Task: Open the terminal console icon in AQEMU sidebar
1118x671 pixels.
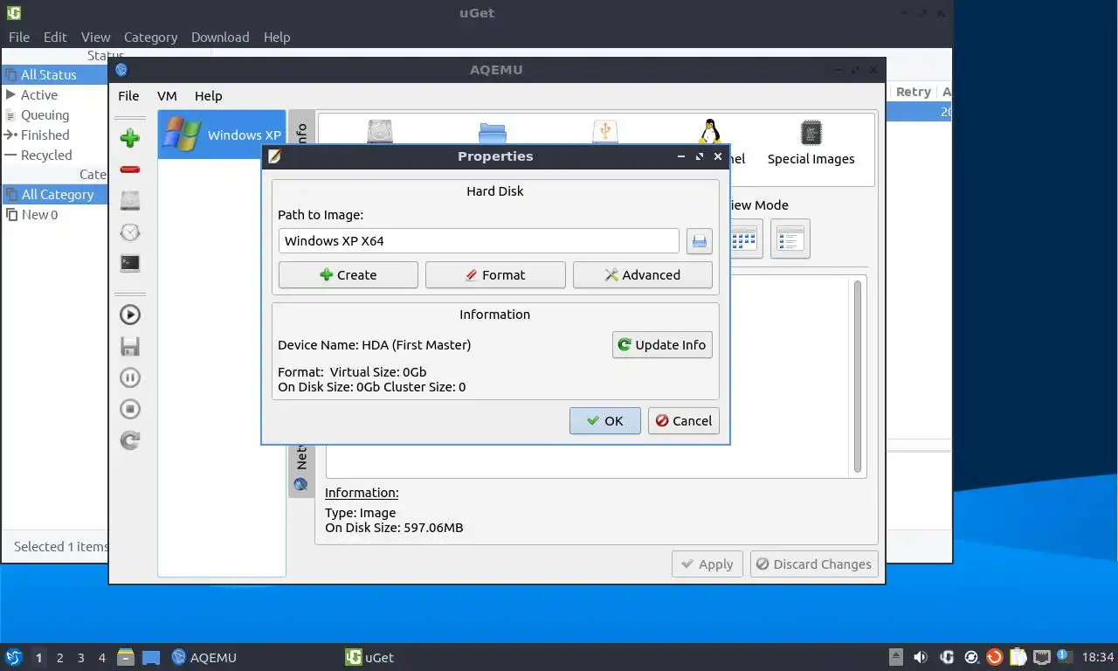Action: tap(130, 263)
